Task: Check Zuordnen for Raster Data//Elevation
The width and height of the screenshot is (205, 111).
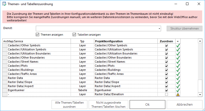Action: point(166,94)
